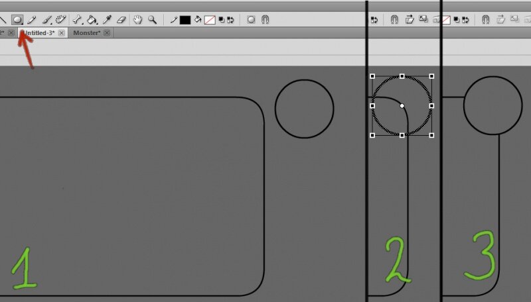Image resolution: width=531 pixels, height=302 pixels.
Task: Select the Eraser tool
Action: (121, 20)
